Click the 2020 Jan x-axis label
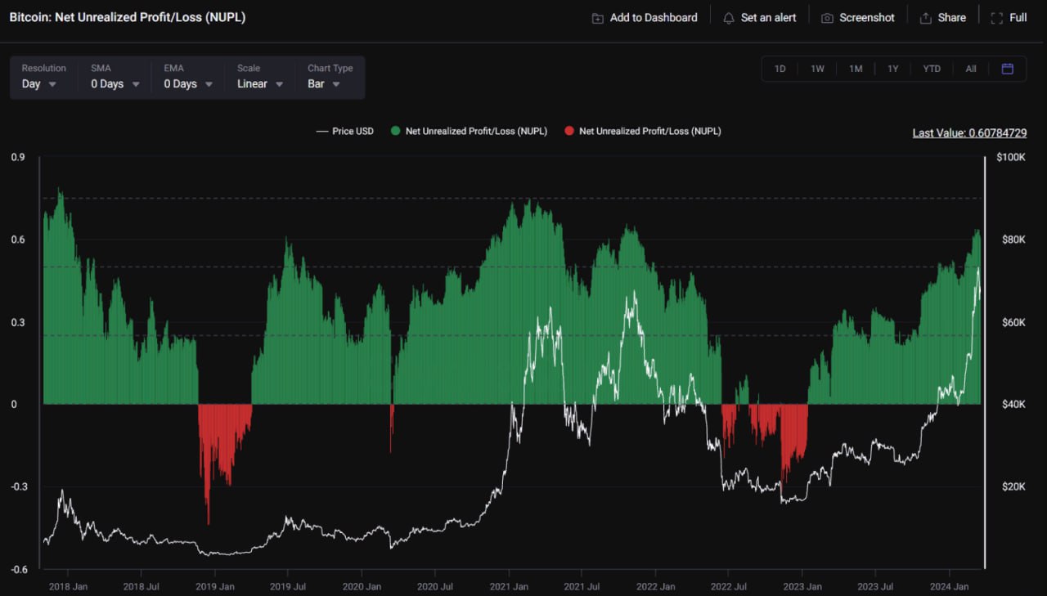The width and height of the screenshot is (1047, 596). (x=362, y=586)
